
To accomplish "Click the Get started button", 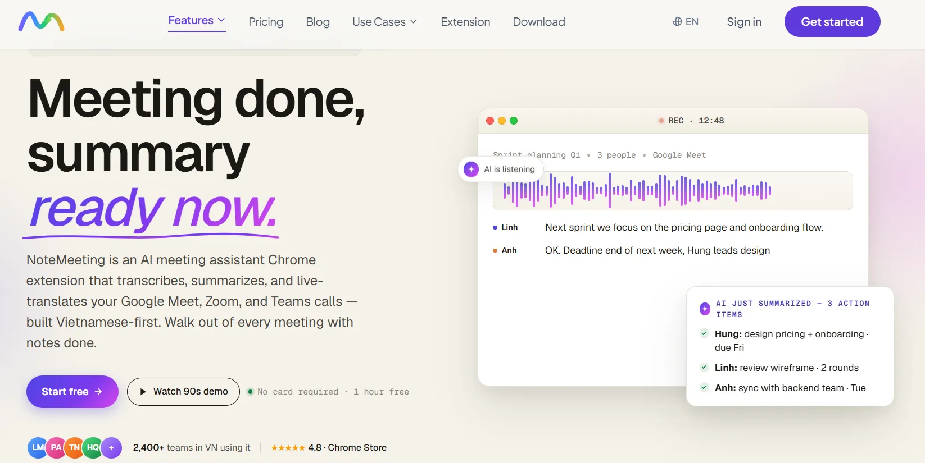I will pos(832,22).
